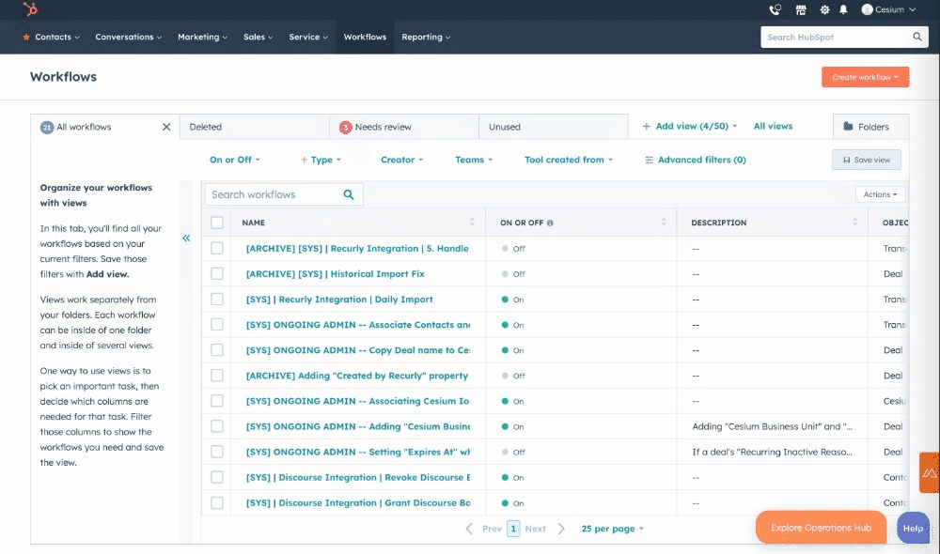Open the Teams filter dropdown
Screen dimensions: 940x554
pos(474,160)
